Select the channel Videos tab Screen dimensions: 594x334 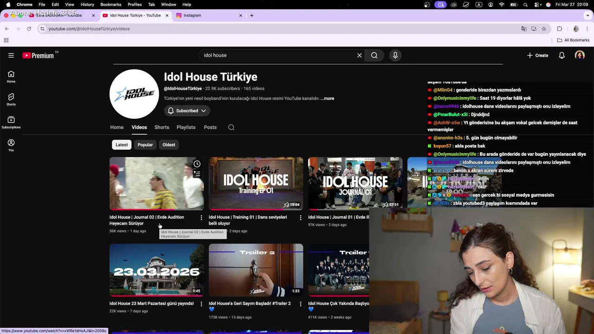tap(139, 127)
